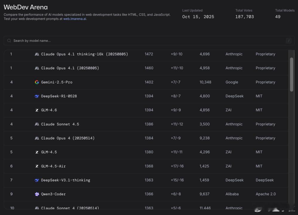Click Anthropic logo next to Claude Sonnet 4.5
The width and height of the screenshot is (298, 215).
(37, 124)
